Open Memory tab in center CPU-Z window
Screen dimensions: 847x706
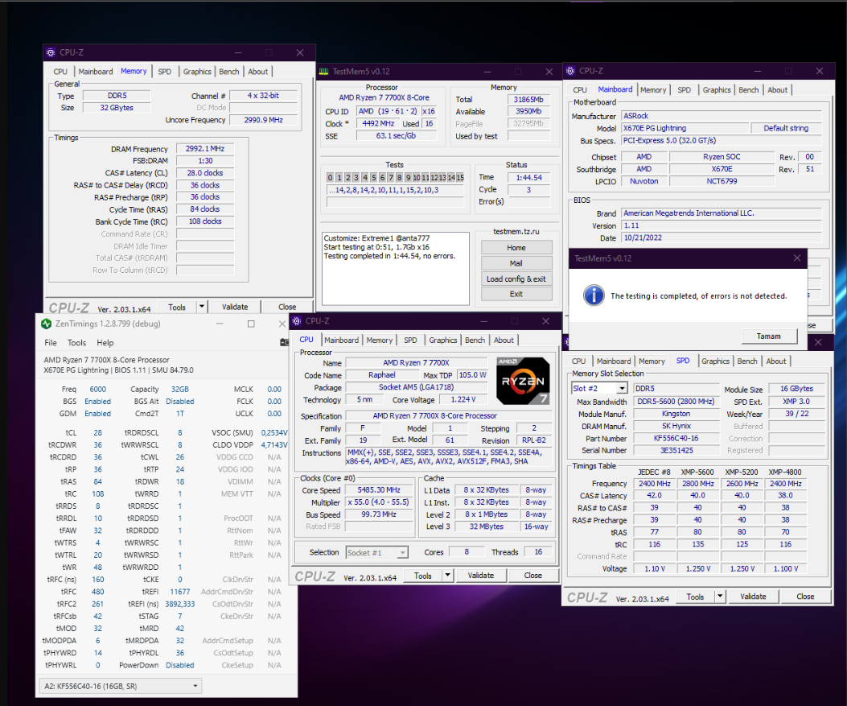click(x=380, y=340)
